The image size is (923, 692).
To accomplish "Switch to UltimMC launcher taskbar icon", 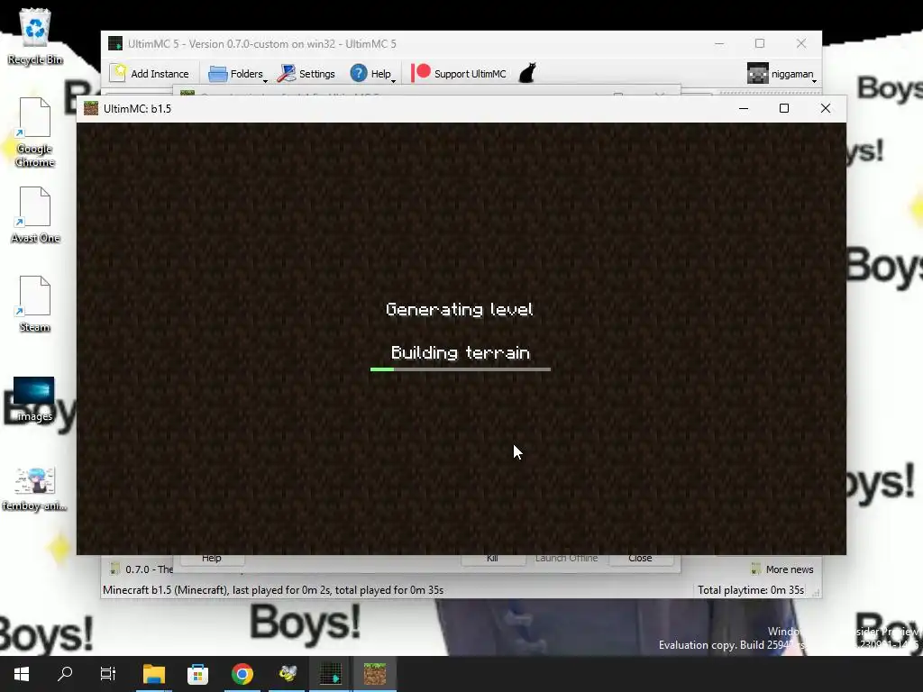I will [x=331, y=674].
